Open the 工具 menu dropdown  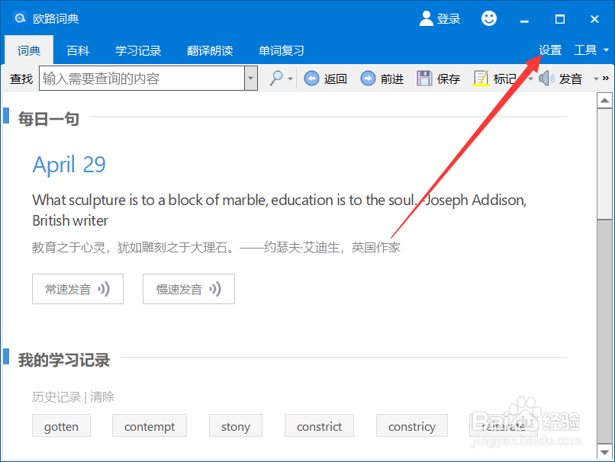(x=606, y=50)
